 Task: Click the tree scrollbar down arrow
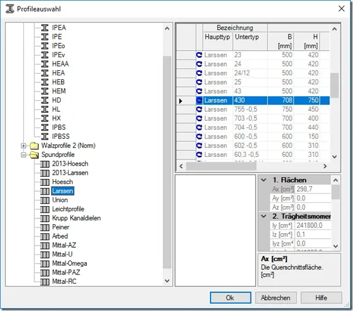(x=167, y=281)
